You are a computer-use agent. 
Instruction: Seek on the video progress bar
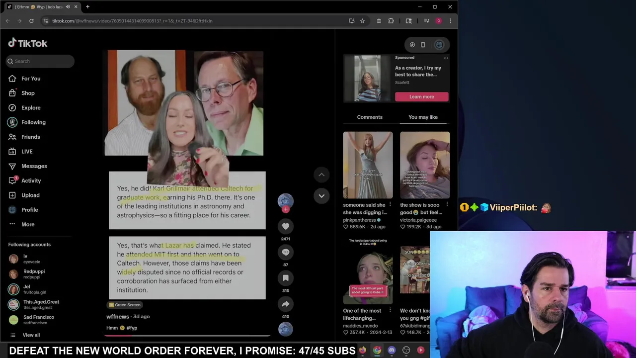187,336
